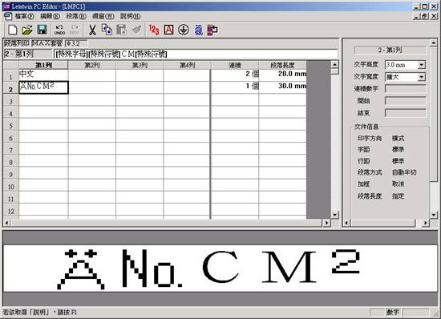Click the blue stacked letter a icon
441x319 pixels.
(x=198, y=30)
